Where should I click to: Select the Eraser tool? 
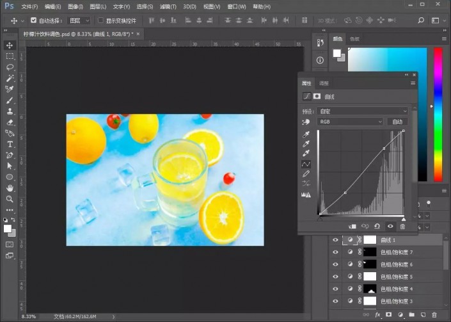(10, 122)
